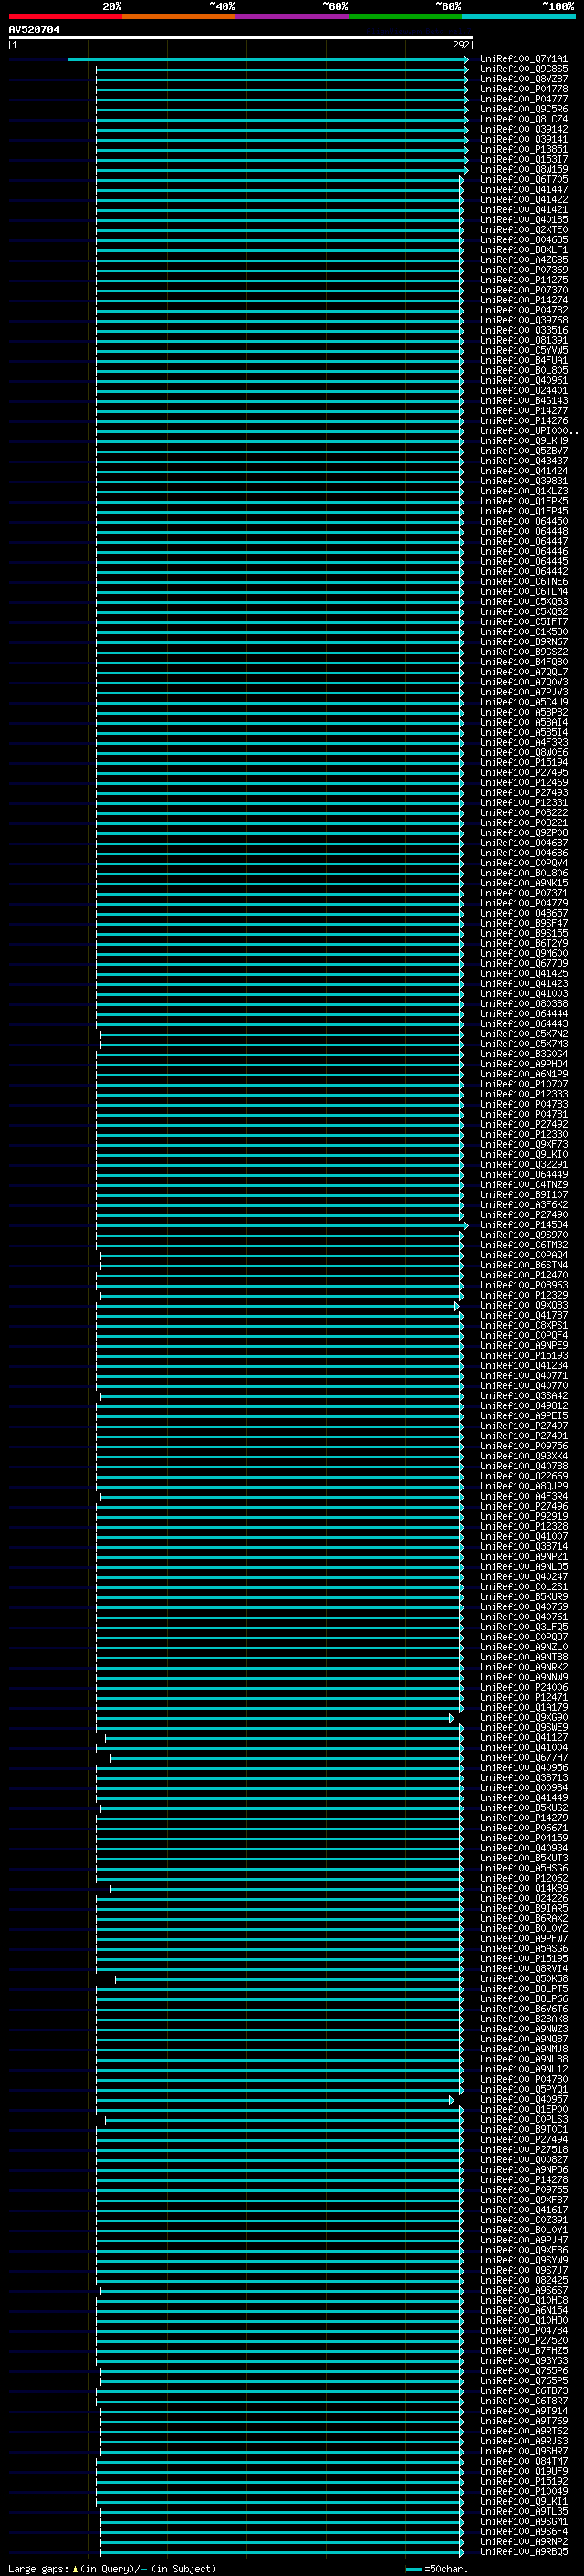Select hit label UniRef100_B4G143
Viewport: 584px width, 2576px height.
click(523, 400)
